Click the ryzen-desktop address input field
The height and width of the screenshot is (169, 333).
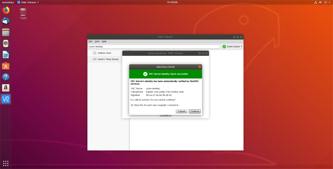[154, 47]
